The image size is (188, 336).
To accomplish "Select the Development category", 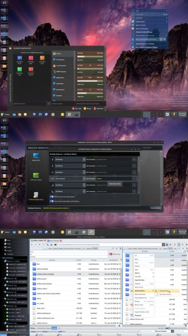I will [x=63, y=90].
